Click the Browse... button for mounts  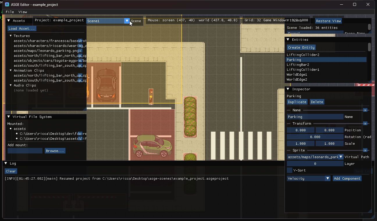pos(55,151)
